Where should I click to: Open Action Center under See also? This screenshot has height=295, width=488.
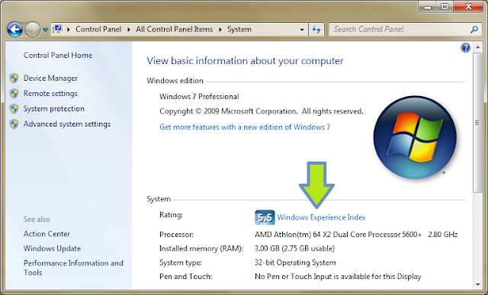pyautogui.click(x=47, y=234)
